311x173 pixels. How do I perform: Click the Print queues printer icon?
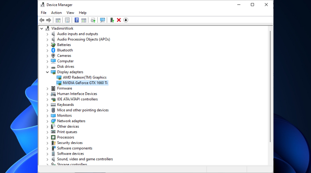tap(53, 132)
